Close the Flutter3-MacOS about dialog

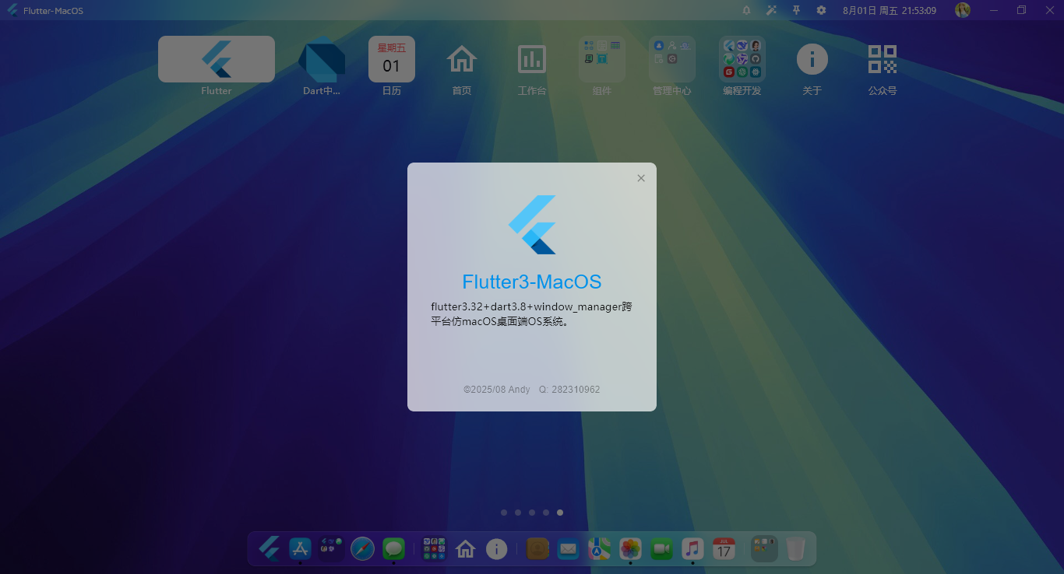point(641,178)
